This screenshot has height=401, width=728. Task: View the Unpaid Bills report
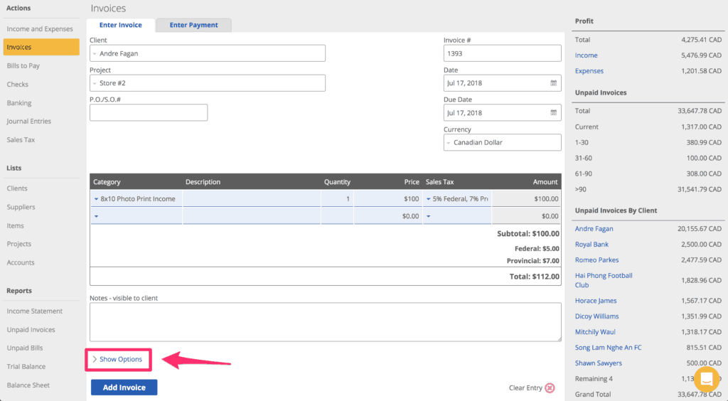tap(25, 348)
